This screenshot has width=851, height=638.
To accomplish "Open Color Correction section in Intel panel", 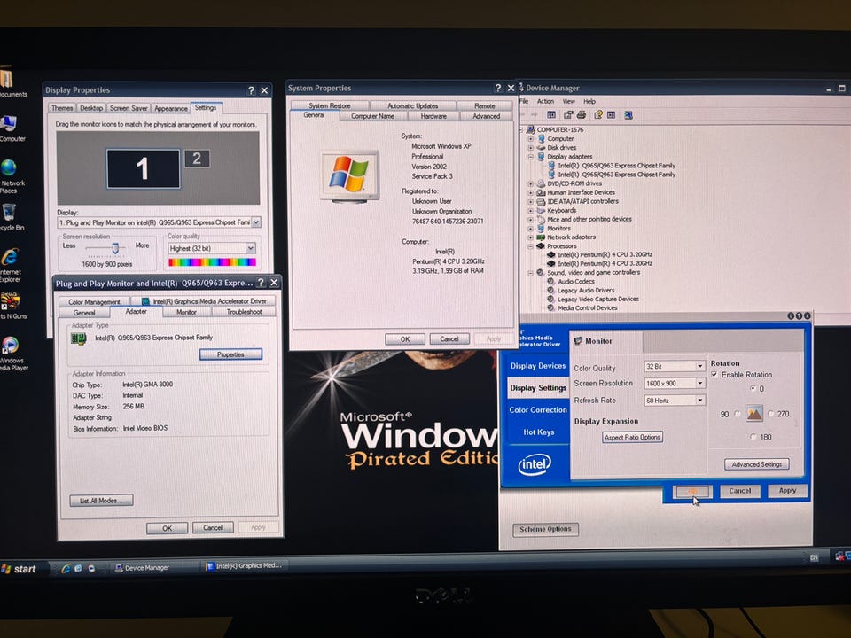I will pos(538,410).
